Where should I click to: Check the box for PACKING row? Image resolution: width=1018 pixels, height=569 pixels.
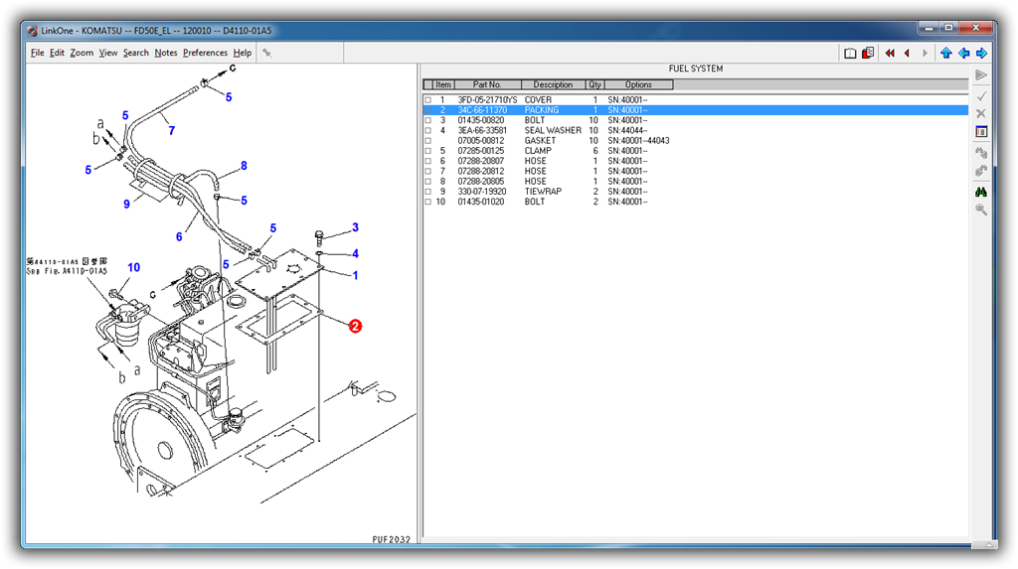[427, 110]
